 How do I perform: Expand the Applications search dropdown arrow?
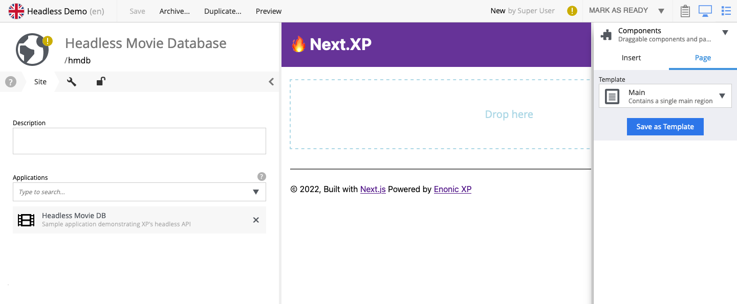click(x=256, y=192)
